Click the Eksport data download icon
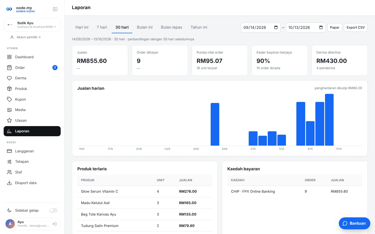 click(x=9, y=183)
